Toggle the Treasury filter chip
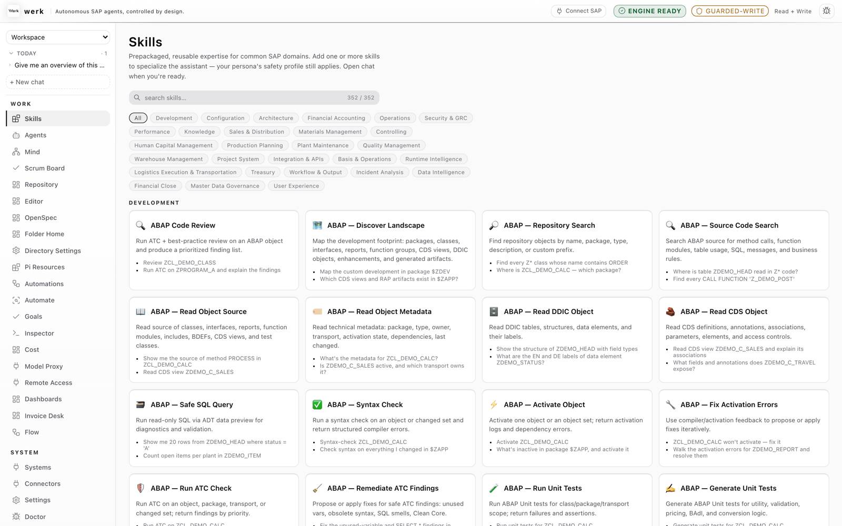842x526 pixels. 263,173
